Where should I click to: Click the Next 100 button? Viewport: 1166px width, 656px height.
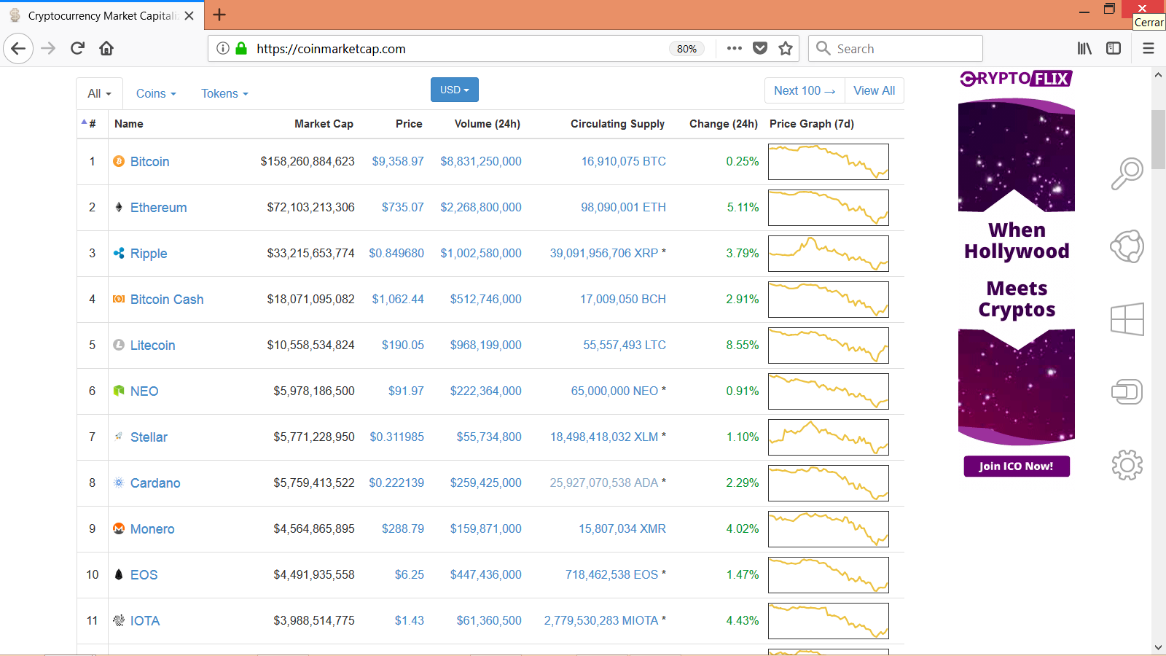click(x=804, y=90)
